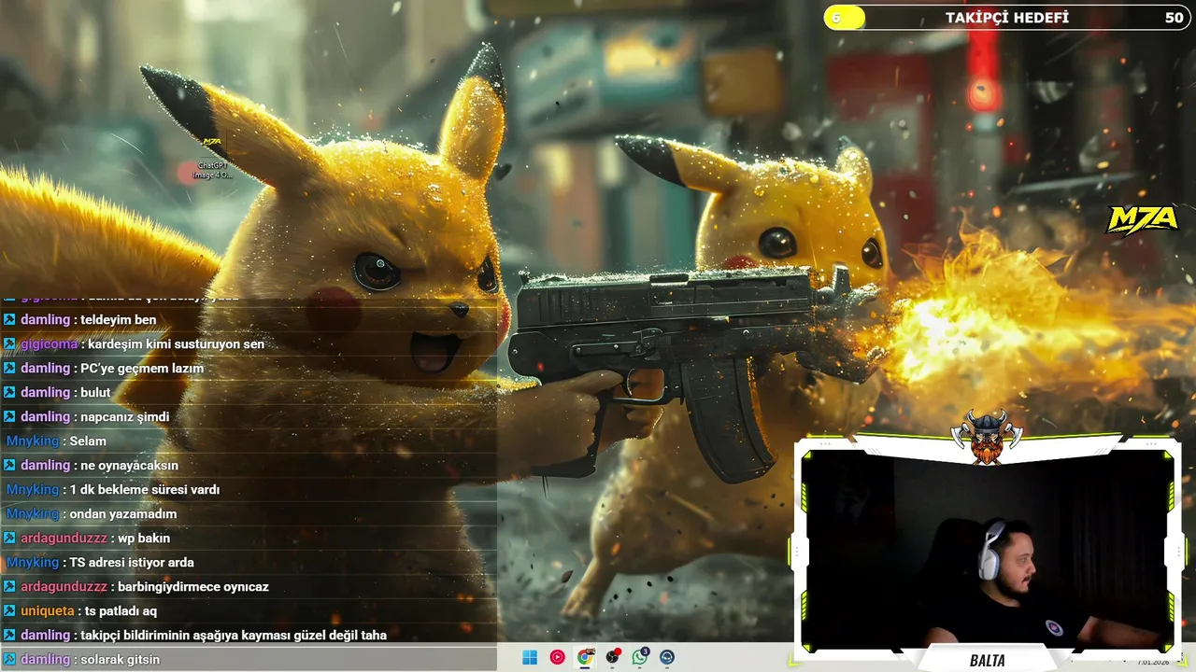The width and height of the screenshot is (1196, 672).
Task: Click the gigicoma username in chat
Action: point(50,343)
